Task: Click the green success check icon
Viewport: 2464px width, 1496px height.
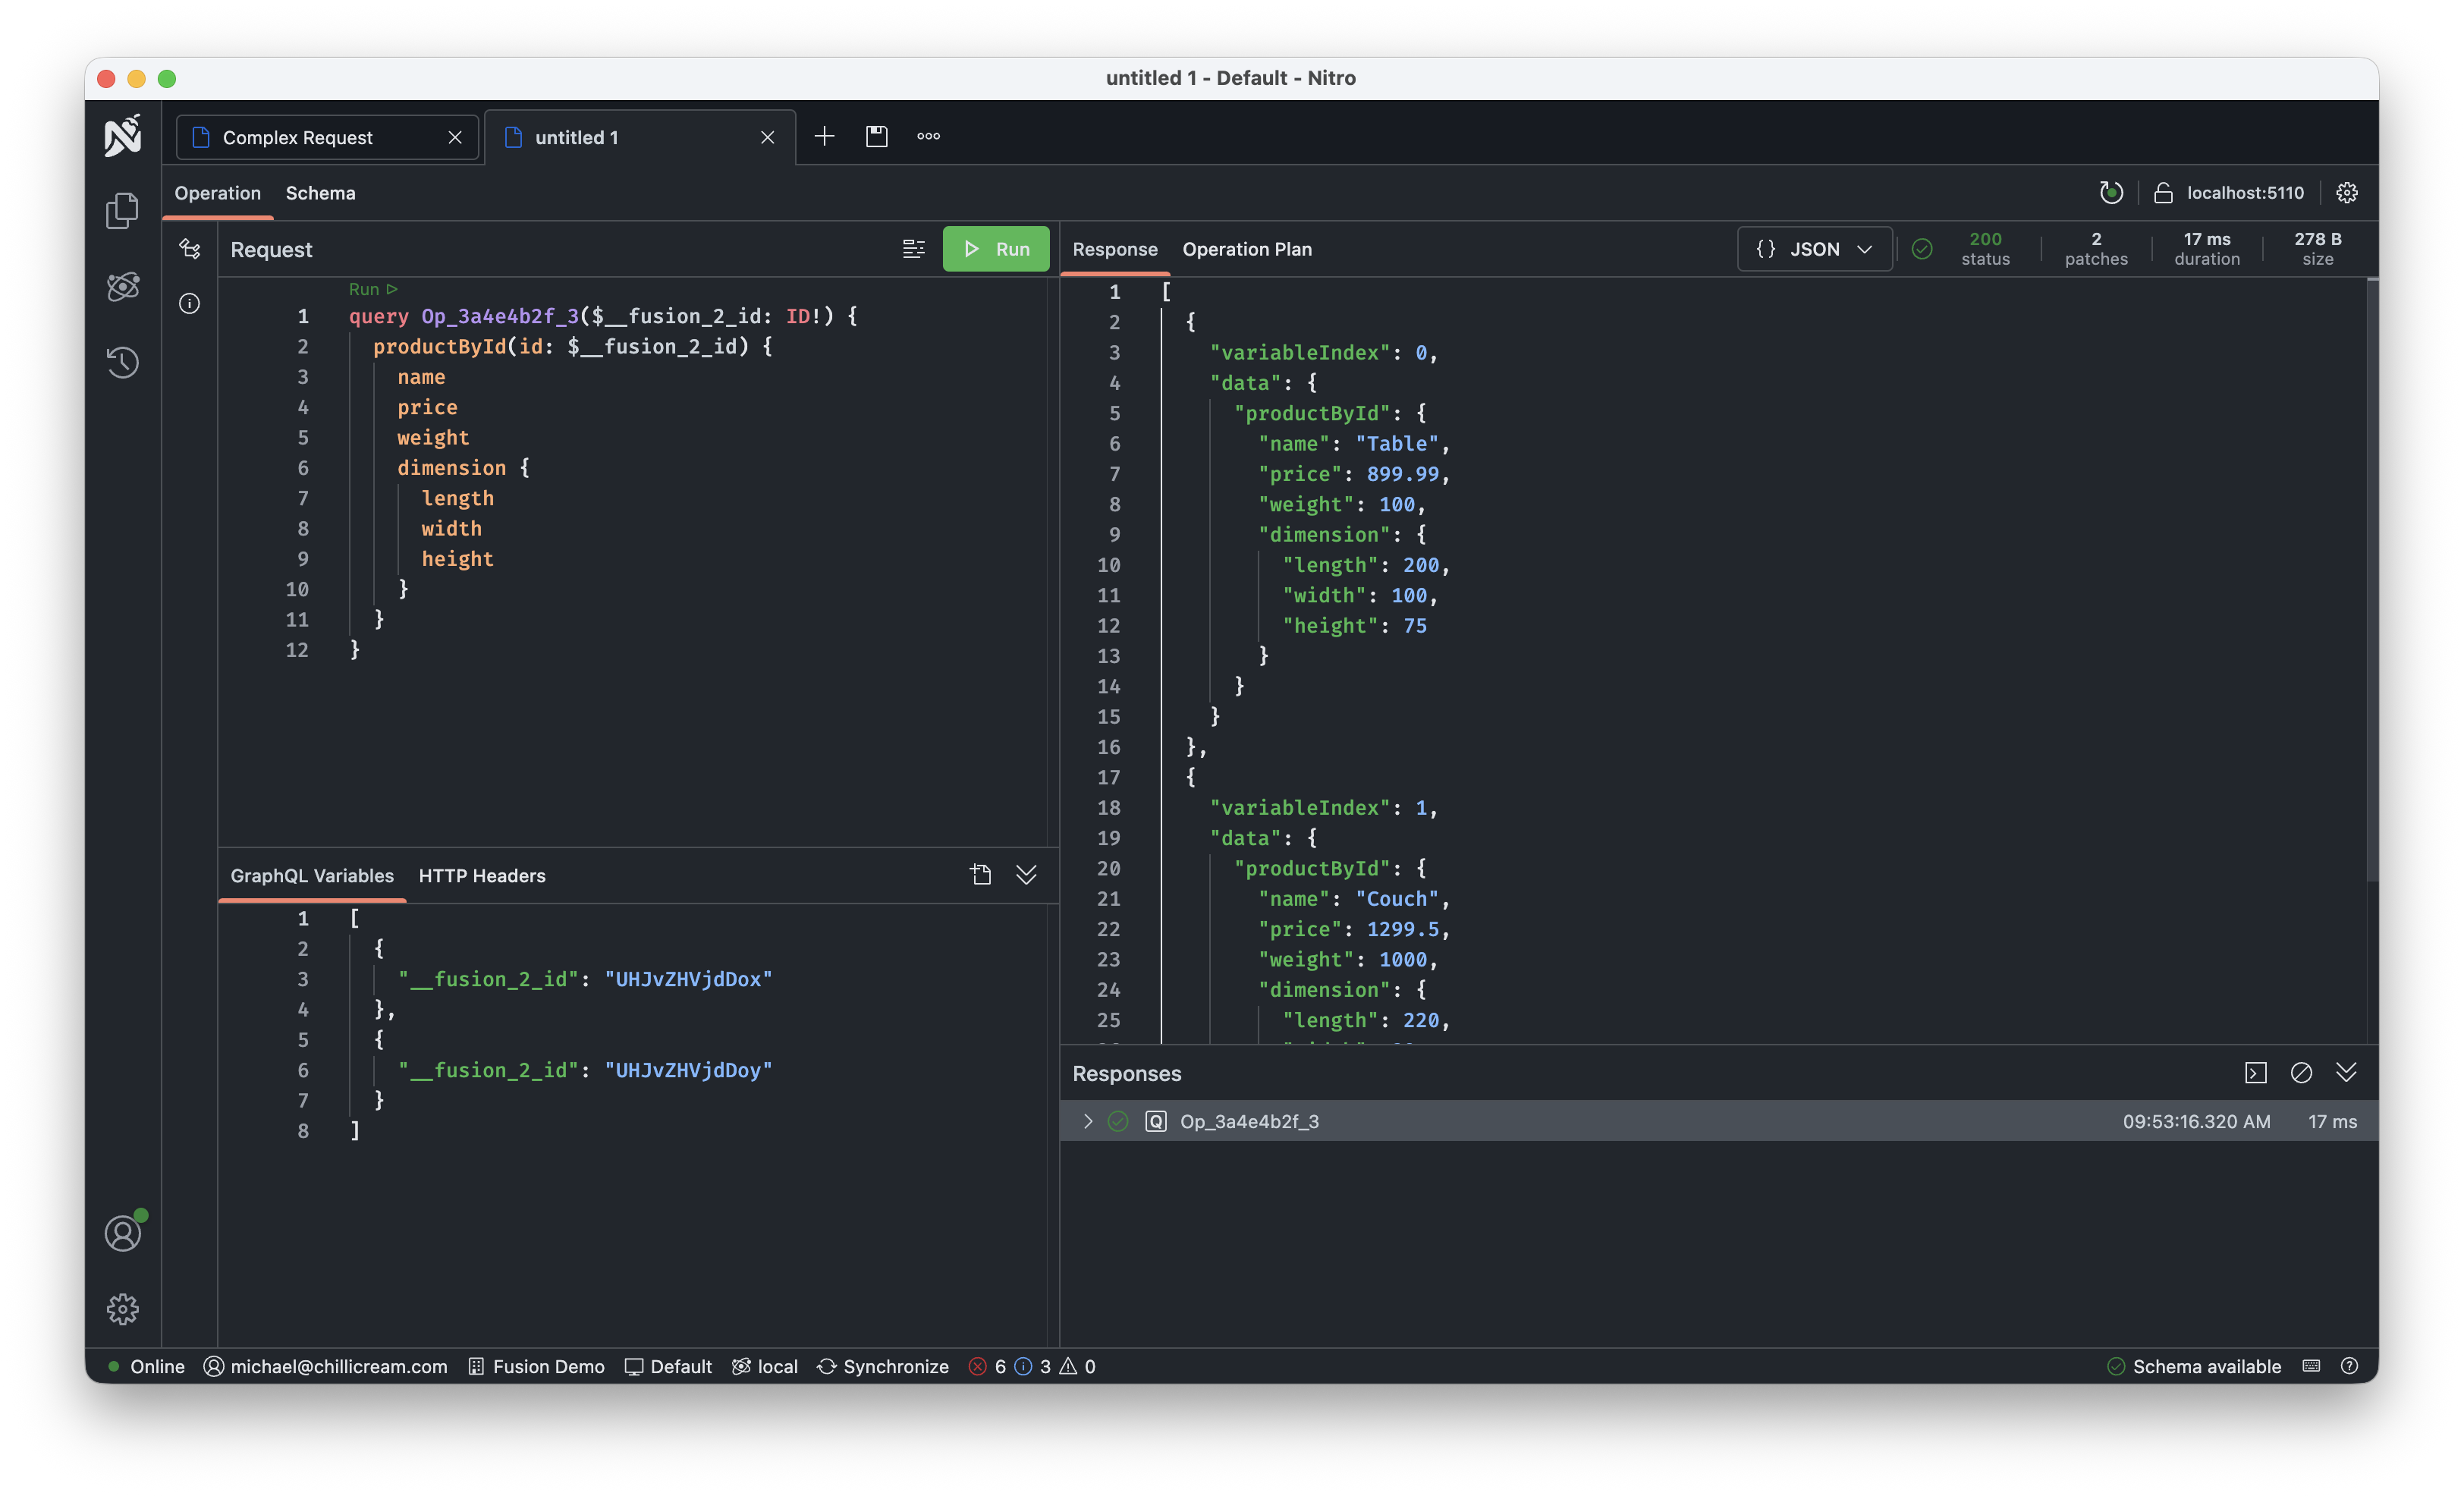Action: click(1922, 249)
